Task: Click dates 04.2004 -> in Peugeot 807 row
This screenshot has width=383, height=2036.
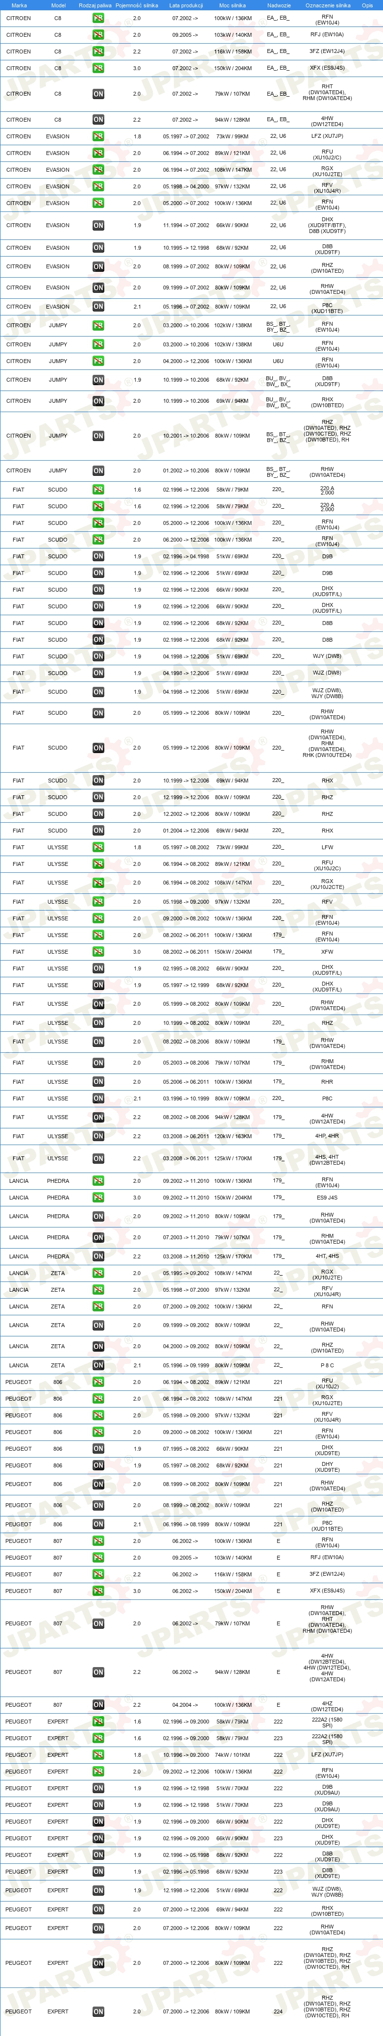Action: 187,1705
